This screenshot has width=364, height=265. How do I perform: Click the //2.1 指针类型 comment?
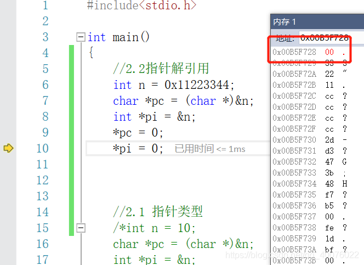coord(158,212)
